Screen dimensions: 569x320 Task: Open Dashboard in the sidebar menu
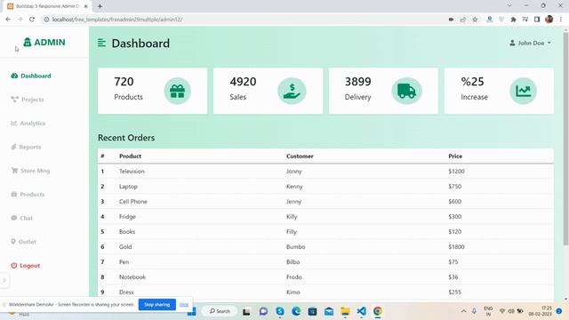[x=31, y=76]
